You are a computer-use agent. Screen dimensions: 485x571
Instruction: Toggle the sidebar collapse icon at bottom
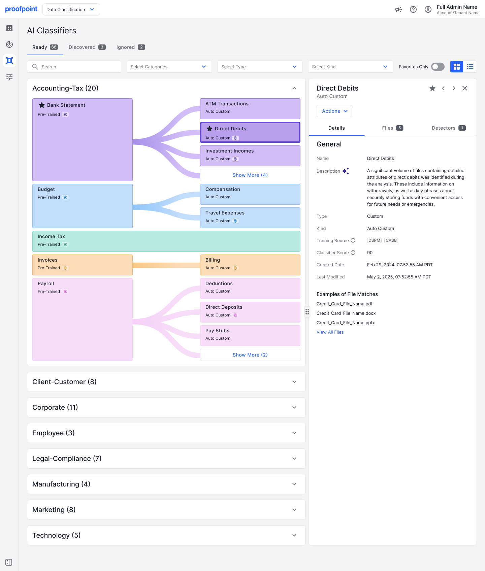(x=9, y=562)
